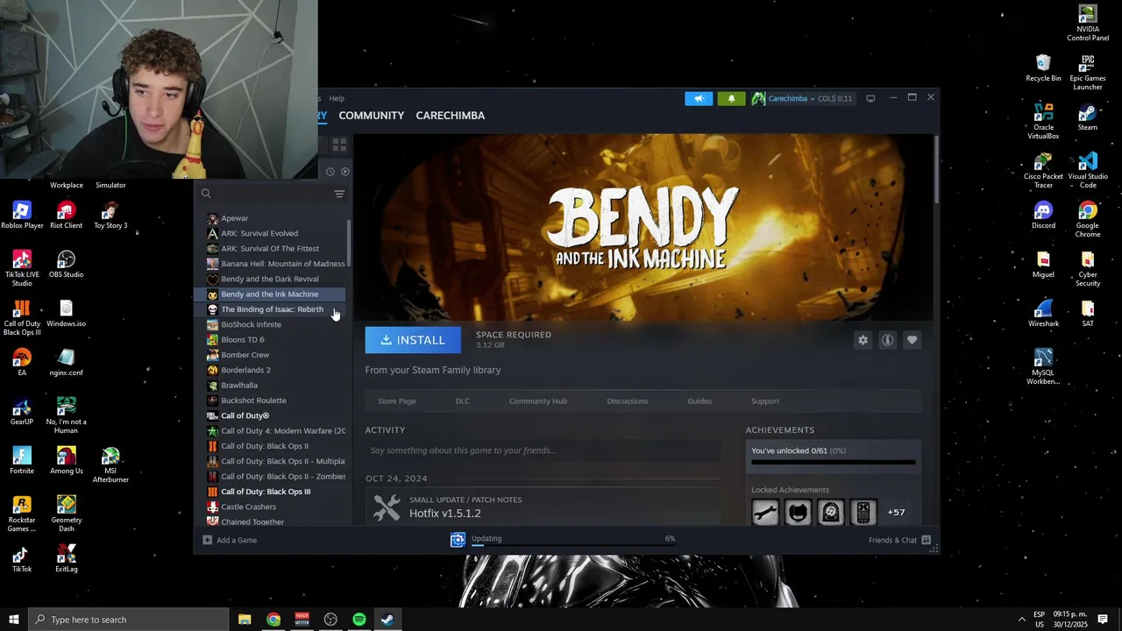Click the achievements progress bar
Image resolution: width=1122 pixels, height=631 pixels.
[x=833, y=462]
